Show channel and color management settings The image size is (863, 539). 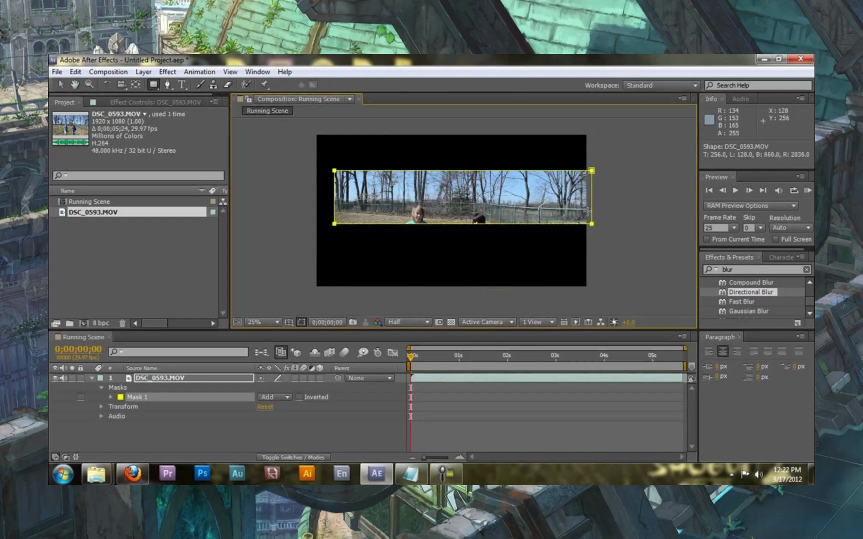click(x=378, y=322)
